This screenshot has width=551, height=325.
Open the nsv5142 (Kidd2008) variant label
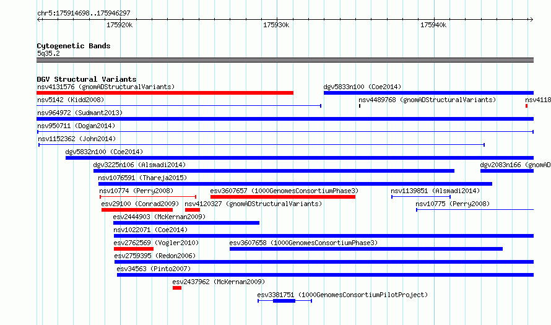pyautogui.click(x=71, y=100)
